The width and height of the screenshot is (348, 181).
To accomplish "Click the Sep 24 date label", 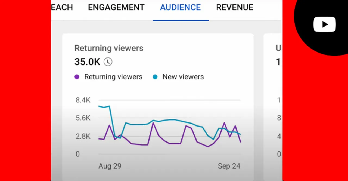I will 229,166.
